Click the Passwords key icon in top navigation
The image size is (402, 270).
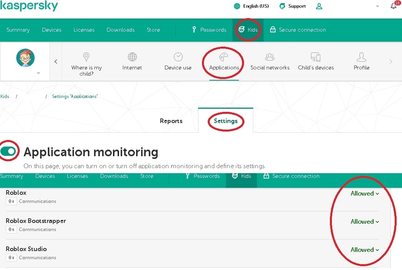194,30
